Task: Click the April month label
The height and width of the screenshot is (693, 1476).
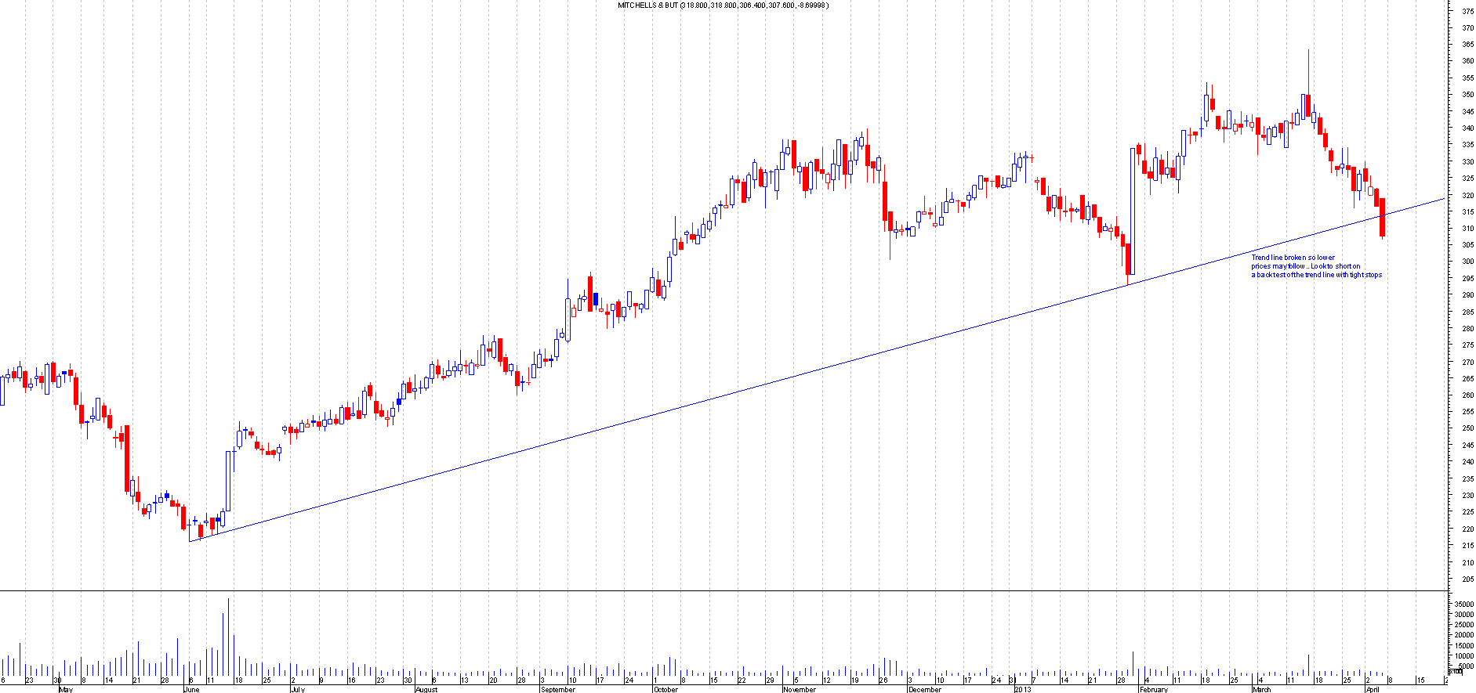Action: [1373, 690]
